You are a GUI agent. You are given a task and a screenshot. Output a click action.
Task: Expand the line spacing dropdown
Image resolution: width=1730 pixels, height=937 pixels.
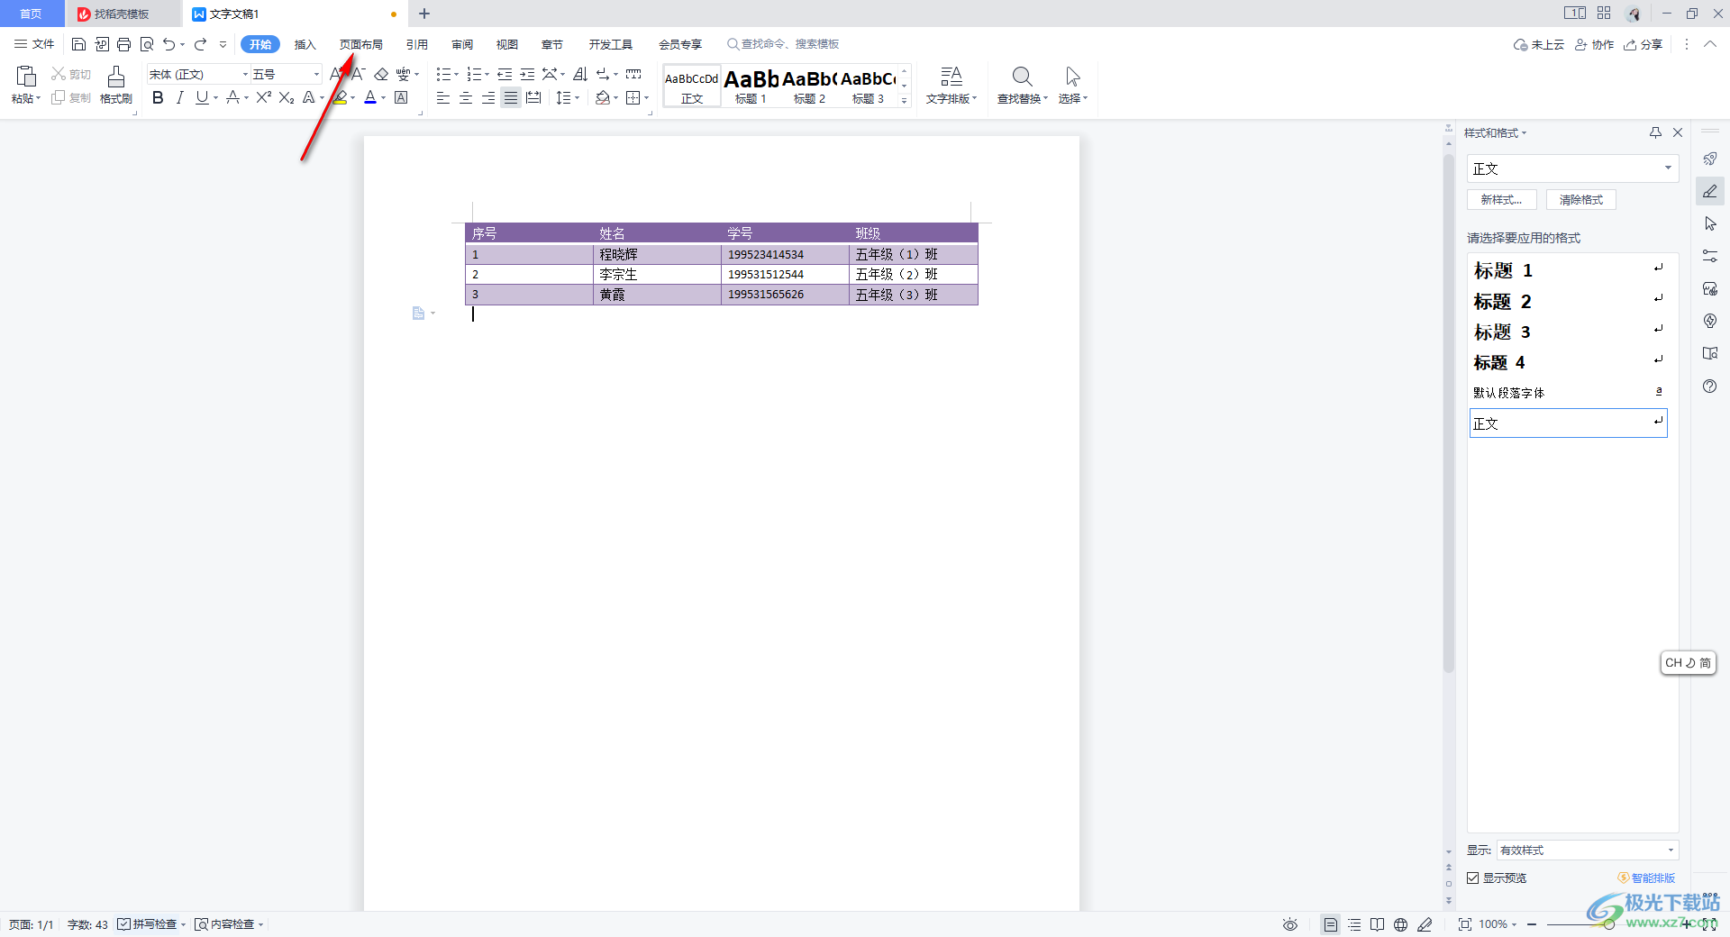pos(577,97)
